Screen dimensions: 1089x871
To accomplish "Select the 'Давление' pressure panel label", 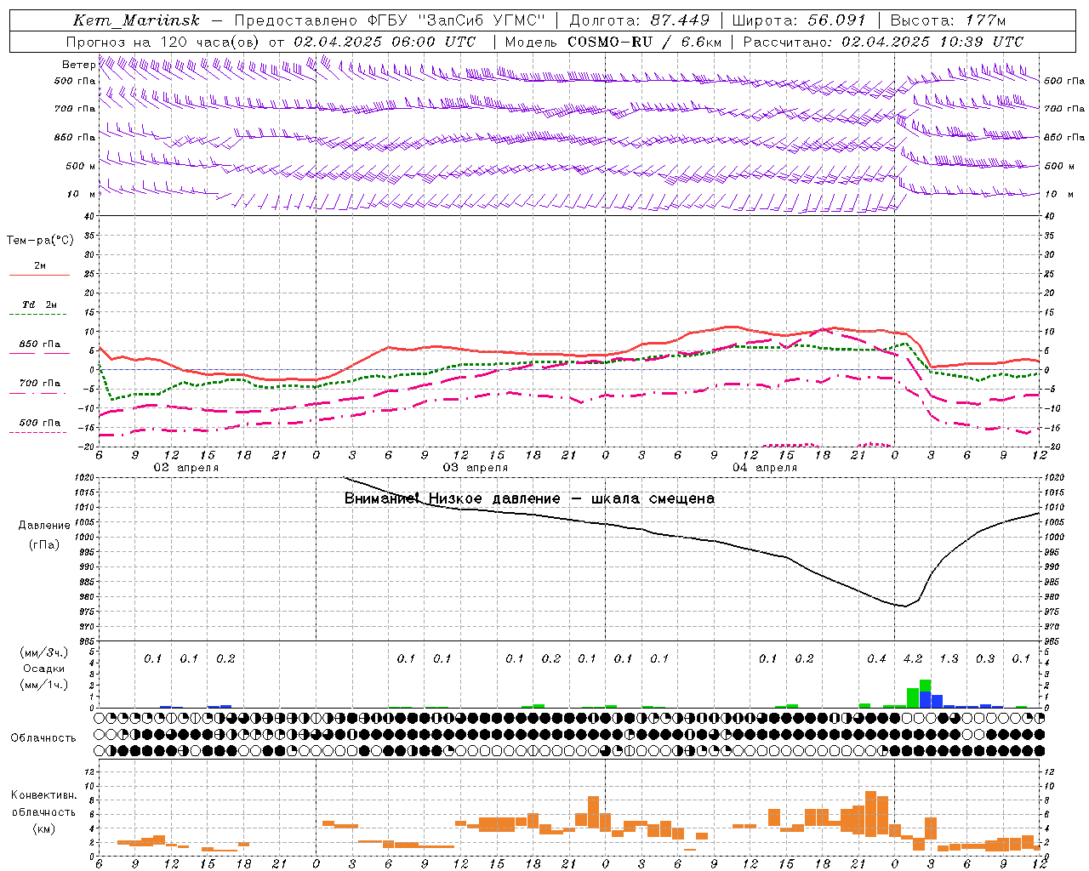I will (x=43, y=526).
